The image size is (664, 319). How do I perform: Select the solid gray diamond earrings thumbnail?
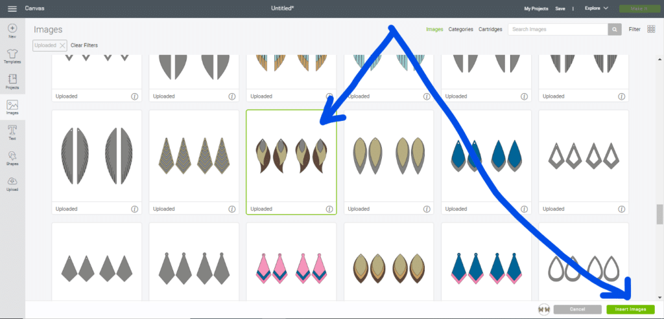[x=97, y=262]
